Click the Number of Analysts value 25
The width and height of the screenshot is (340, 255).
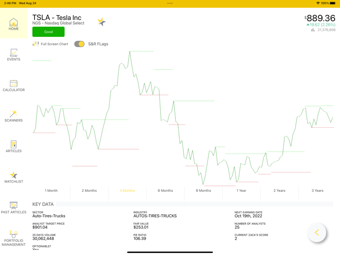point(237,227)
